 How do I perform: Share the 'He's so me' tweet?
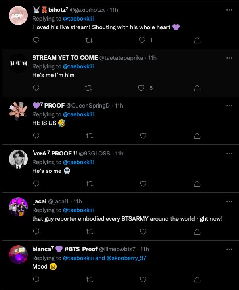197,184
